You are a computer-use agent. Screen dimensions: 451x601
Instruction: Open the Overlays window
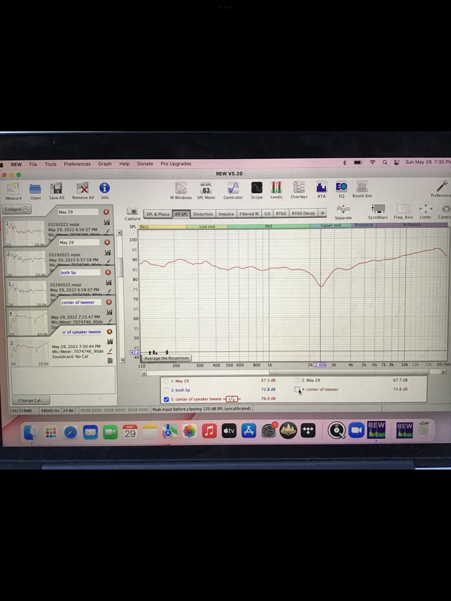299,187
